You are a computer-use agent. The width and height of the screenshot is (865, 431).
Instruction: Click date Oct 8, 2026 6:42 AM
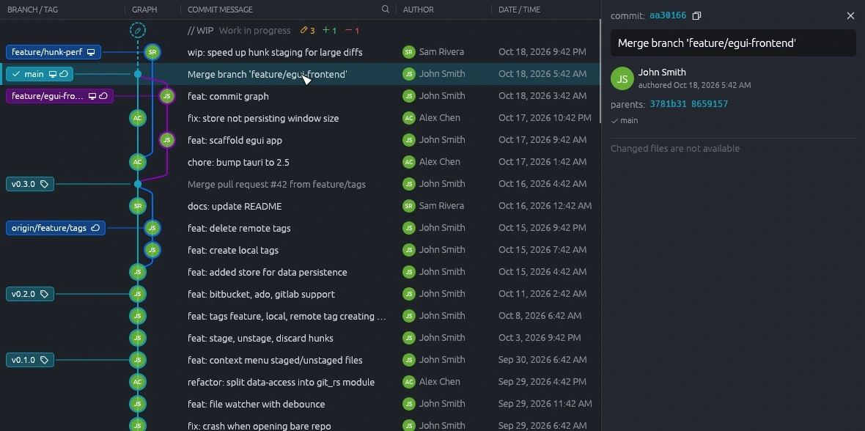click(540, 316)
